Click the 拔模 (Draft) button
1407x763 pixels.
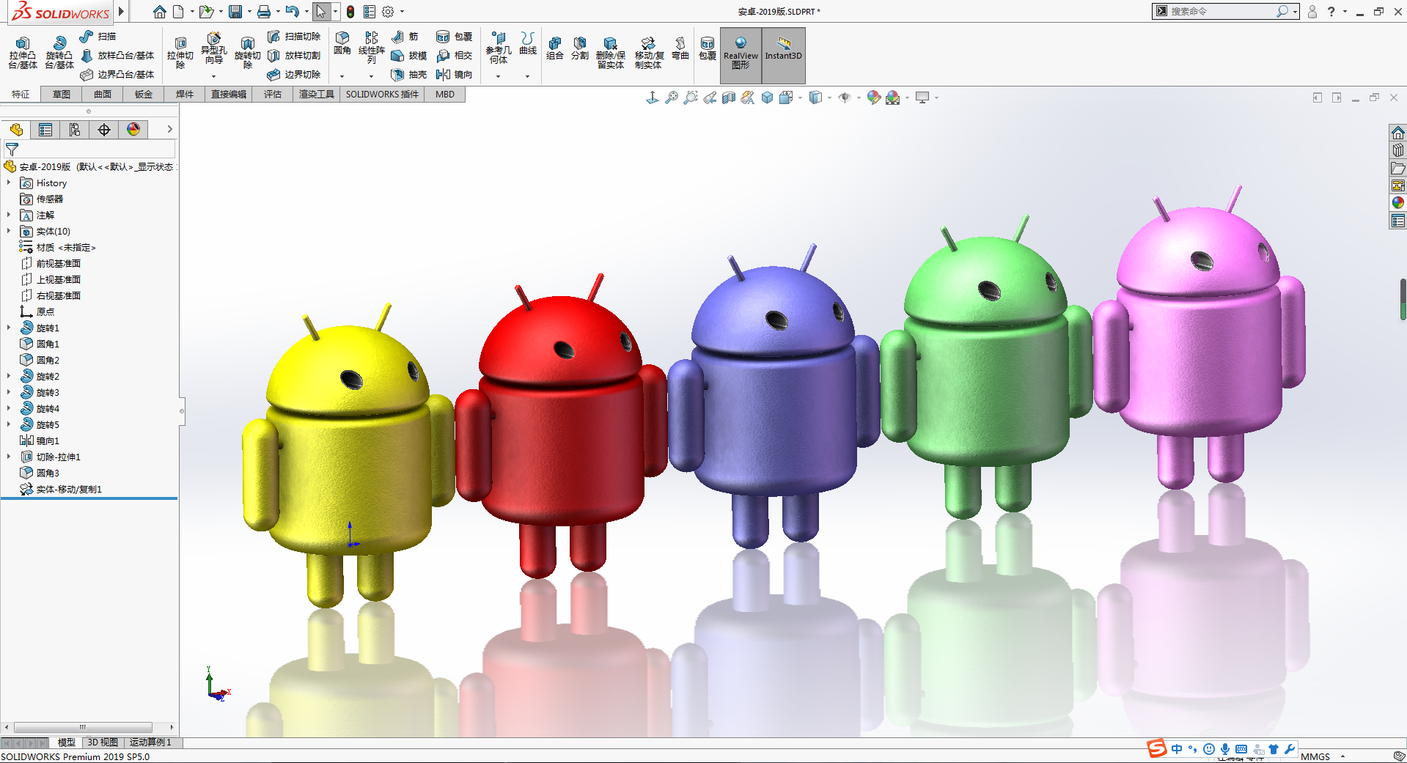coord(409,56)
